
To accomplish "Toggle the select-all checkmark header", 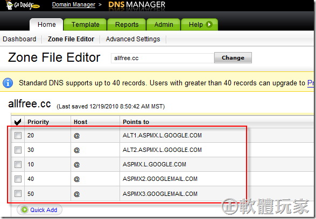I will pyautogui.click(x=18, y=122).
